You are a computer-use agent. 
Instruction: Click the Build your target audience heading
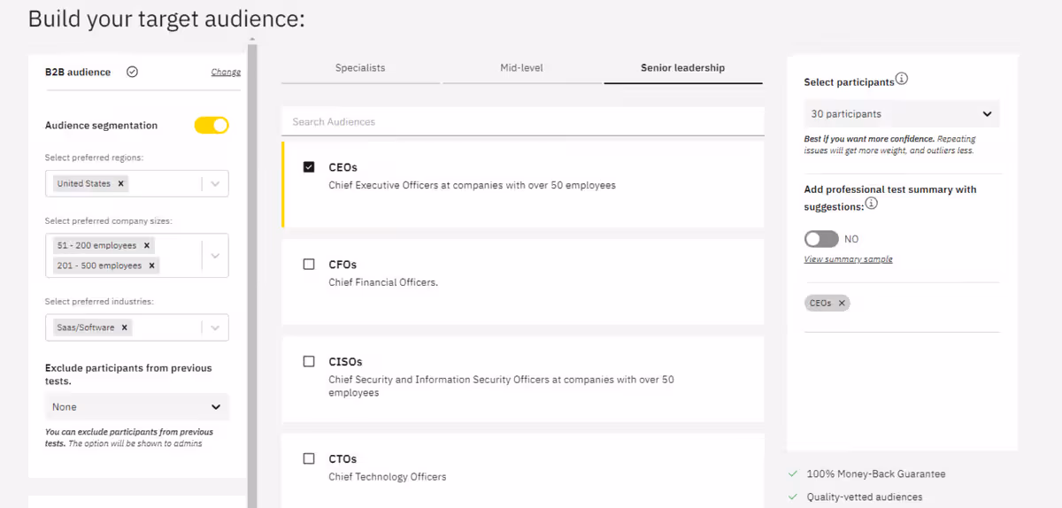coord(166,19)
